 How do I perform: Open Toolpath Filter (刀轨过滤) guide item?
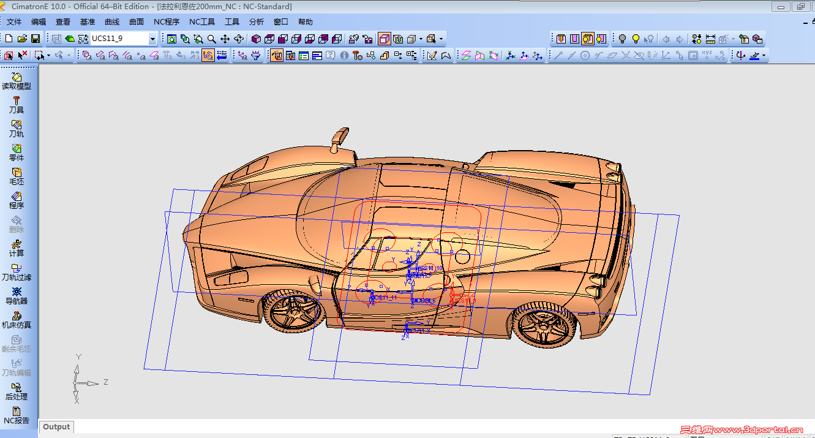click(x=17, y=272)
